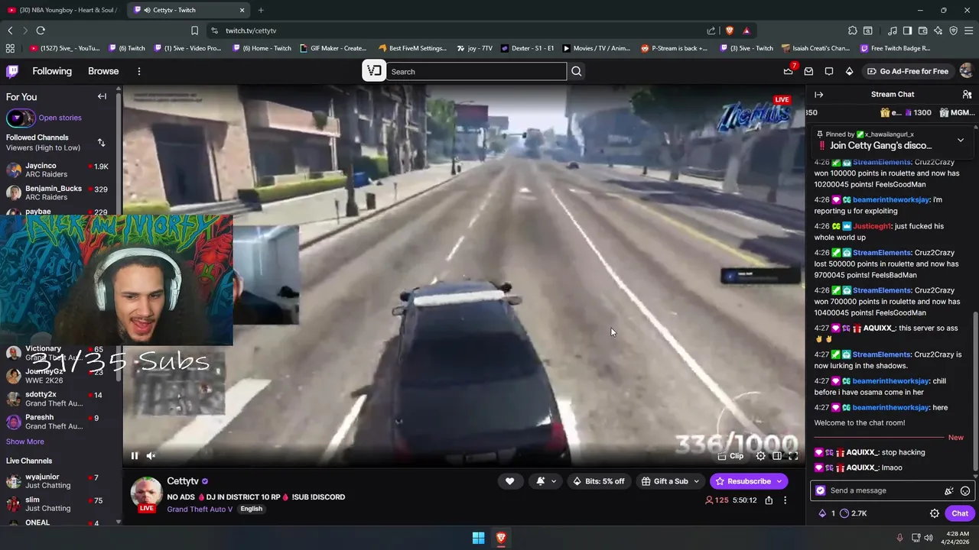
Task: Open sdotty2x channel in sidebar
Action: point(57,399)
